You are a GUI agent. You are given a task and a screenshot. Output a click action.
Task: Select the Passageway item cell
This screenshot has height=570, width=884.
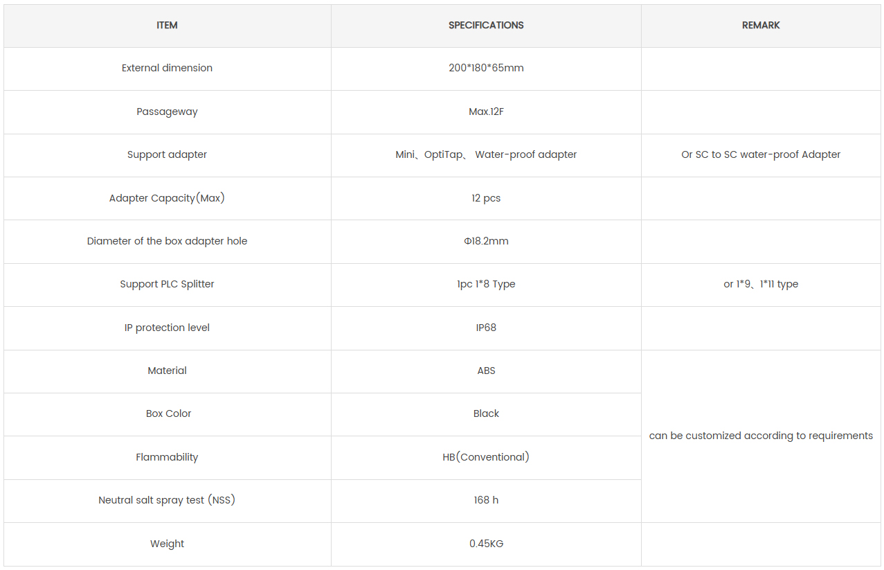pyautogui.click(x=167, y=112)
